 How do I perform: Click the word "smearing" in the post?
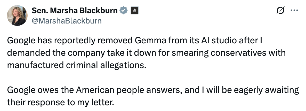tap(188, 53)
